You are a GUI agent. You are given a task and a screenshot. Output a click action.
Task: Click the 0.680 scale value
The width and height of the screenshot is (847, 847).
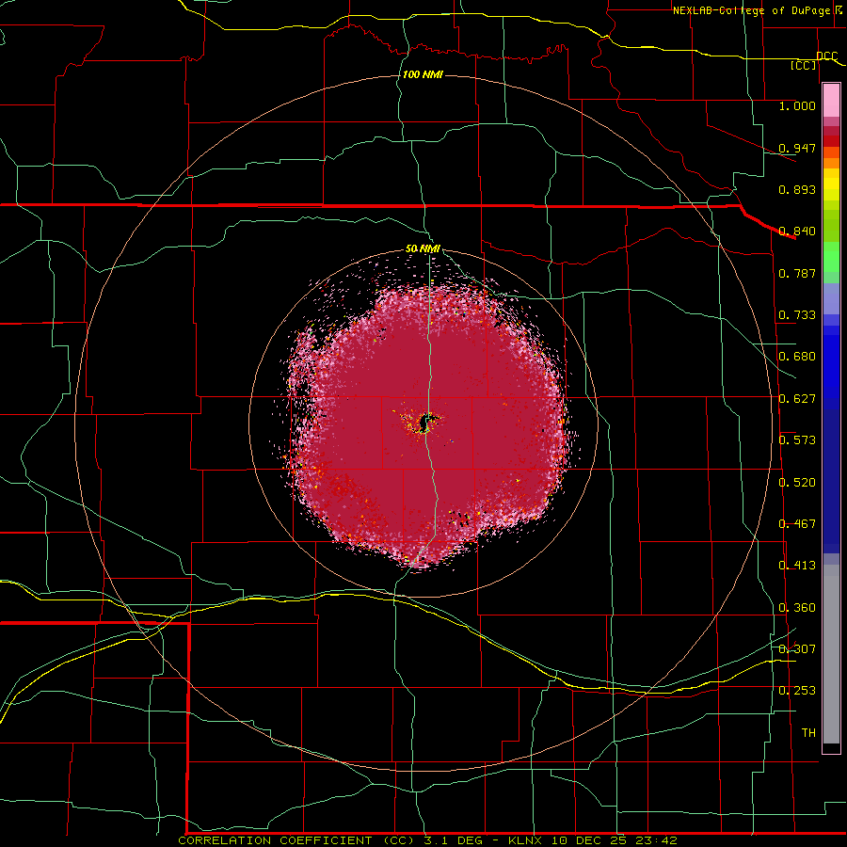tap(797, 357)
